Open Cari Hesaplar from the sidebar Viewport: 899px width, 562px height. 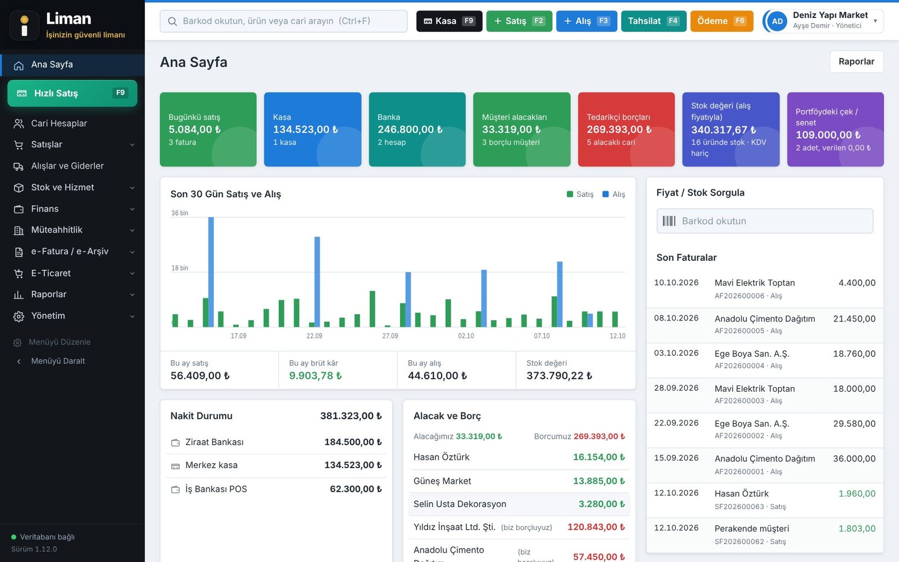coord(72,124)
